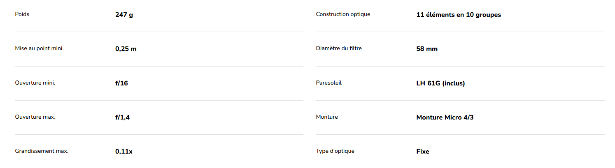Select the f/1,4 aperture value
The height and width of the screenshot is (168, 615).
click(x=123, y=117)
